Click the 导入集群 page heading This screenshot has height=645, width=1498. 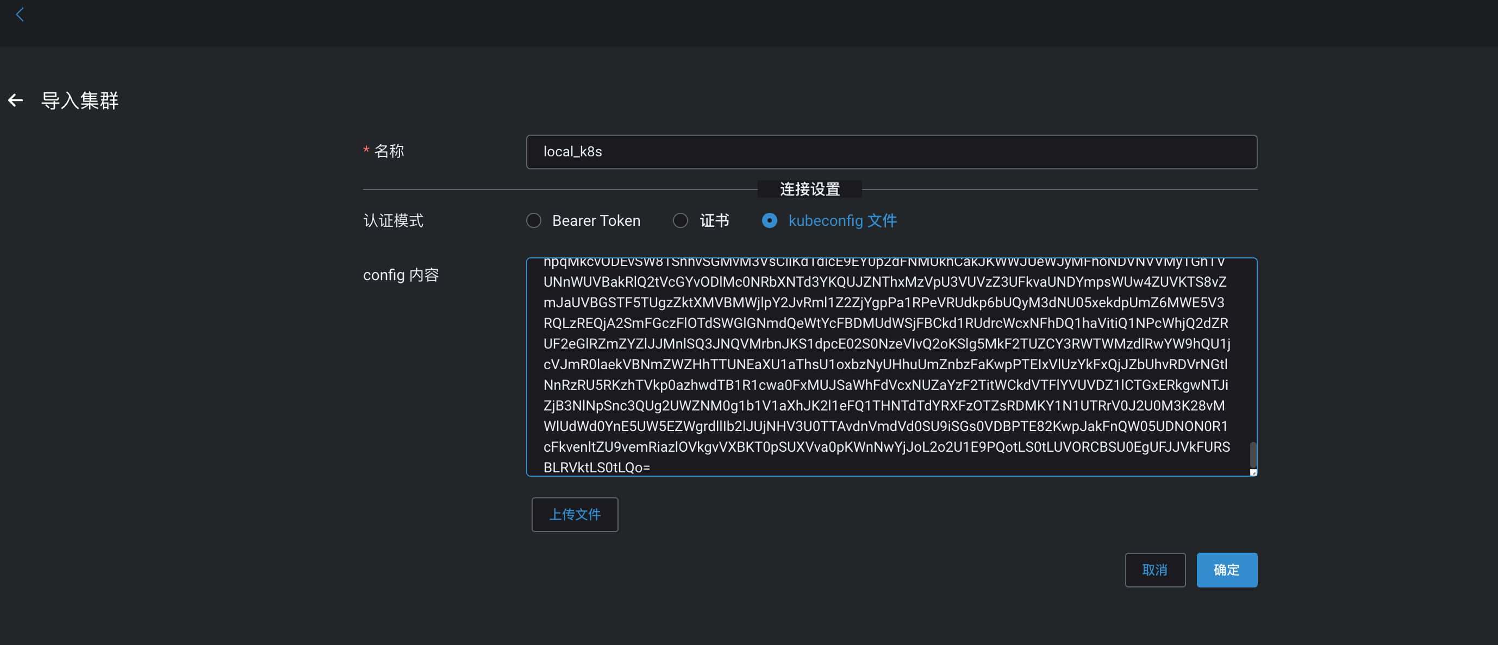pyautogui.click(x=80, y=100)
